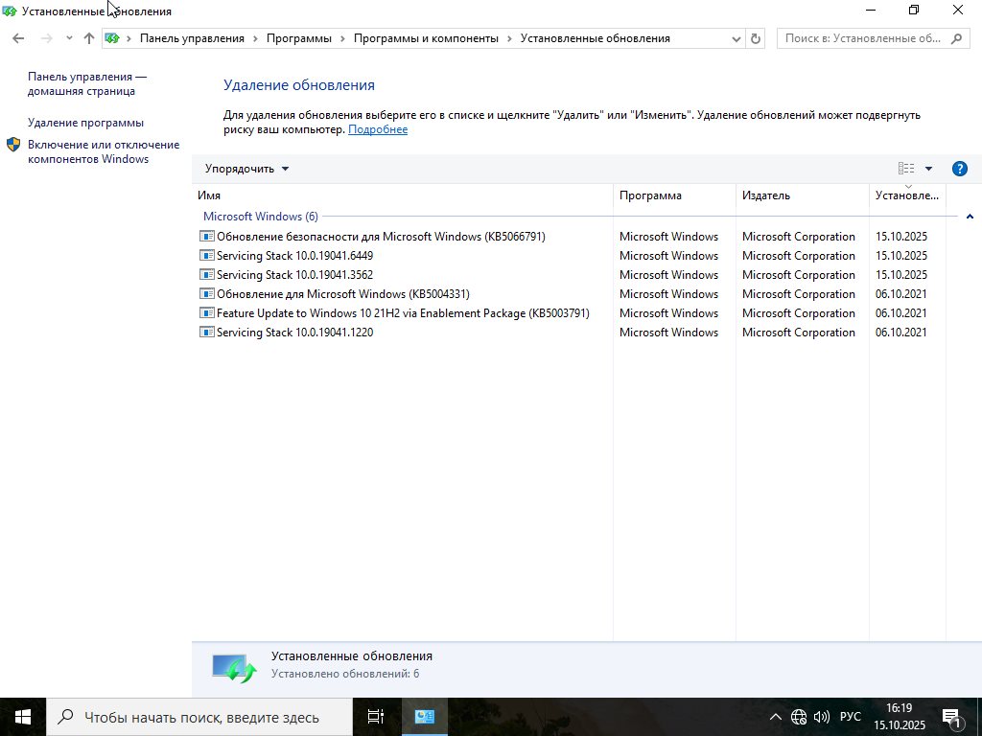Open the Упорядочить dropdown menu
The height and width of the screenshot is (736, 982).
[246, 169]
